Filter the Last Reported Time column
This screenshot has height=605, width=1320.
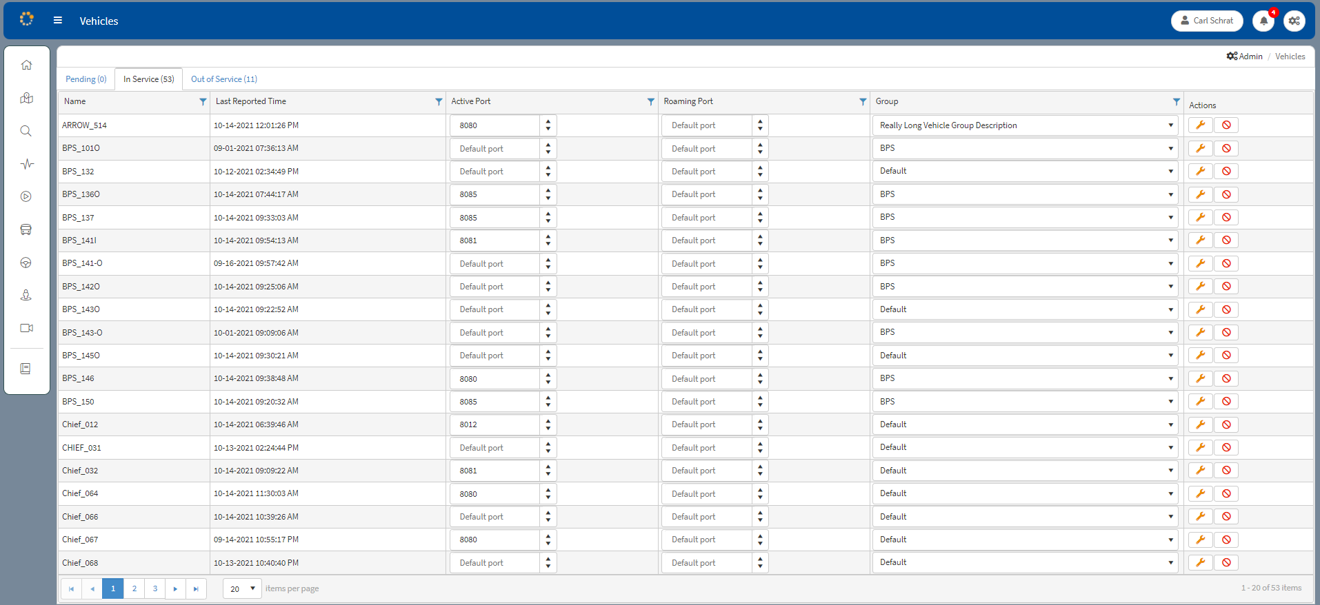pyautogui.click(x=439, y=101)
